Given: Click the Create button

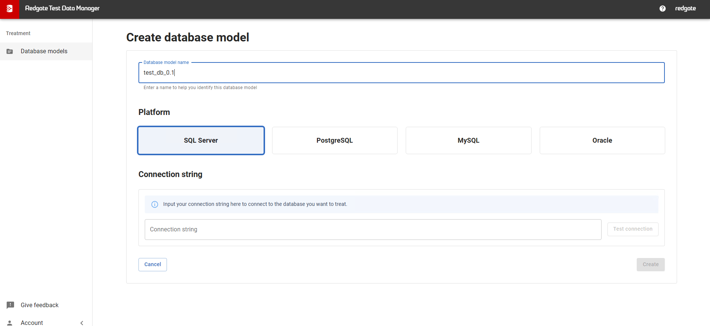Looking at the screenshot, I should click(650, 264).
